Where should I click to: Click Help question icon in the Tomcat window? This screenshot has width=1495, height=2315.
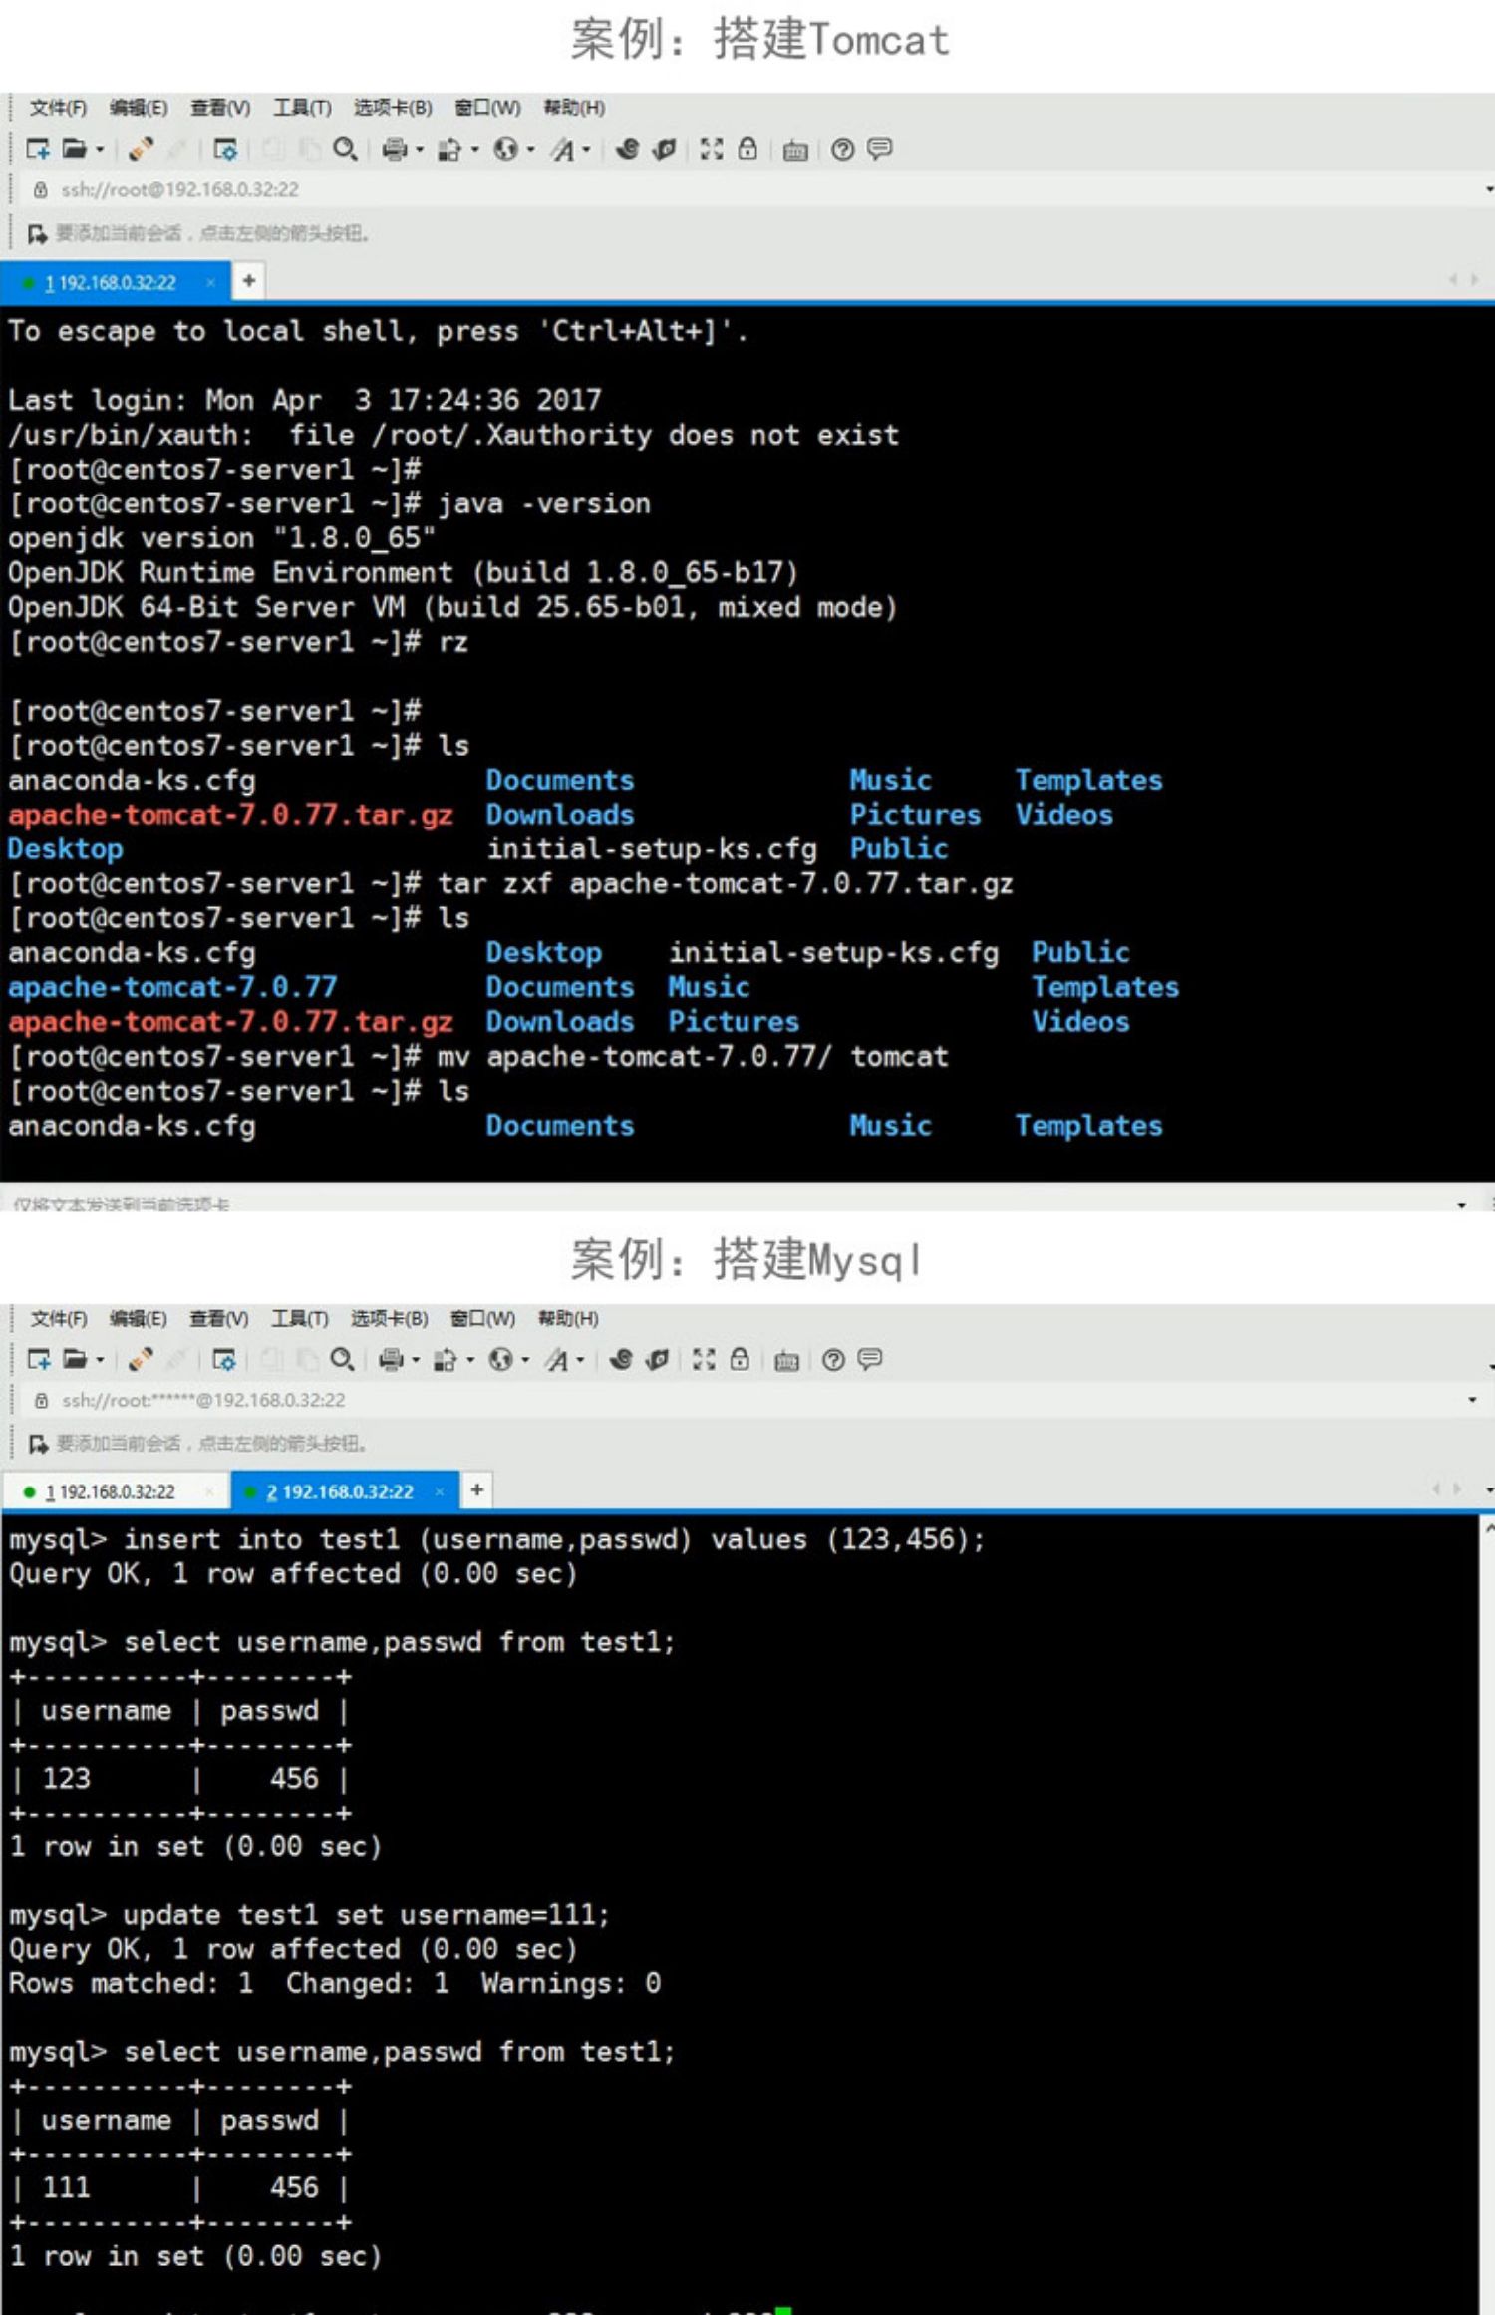[842, 150]
